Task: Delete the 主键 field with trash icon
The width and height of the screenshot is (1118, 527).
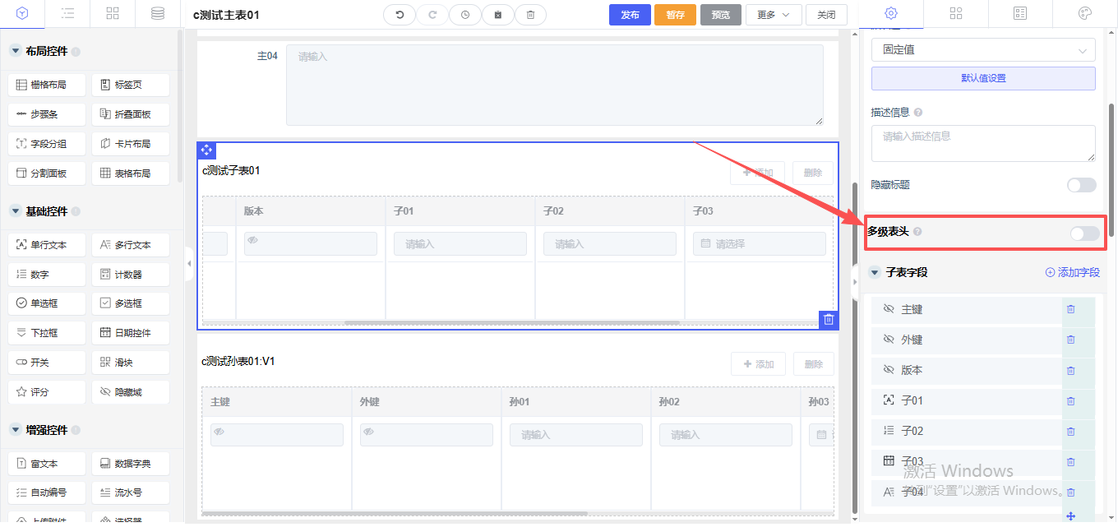Action: [1070, 309]
